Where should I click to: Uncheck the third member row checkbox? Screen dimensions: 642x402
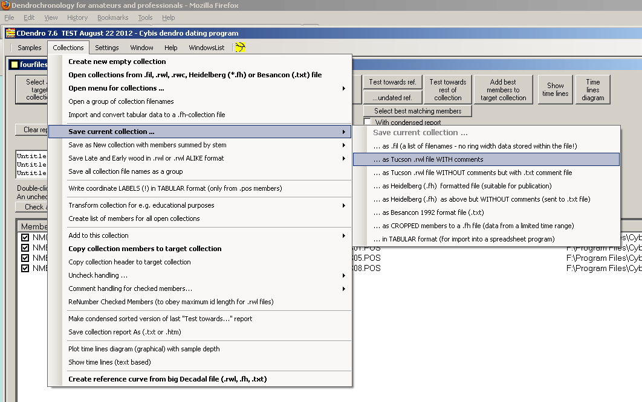pos(25,258)
